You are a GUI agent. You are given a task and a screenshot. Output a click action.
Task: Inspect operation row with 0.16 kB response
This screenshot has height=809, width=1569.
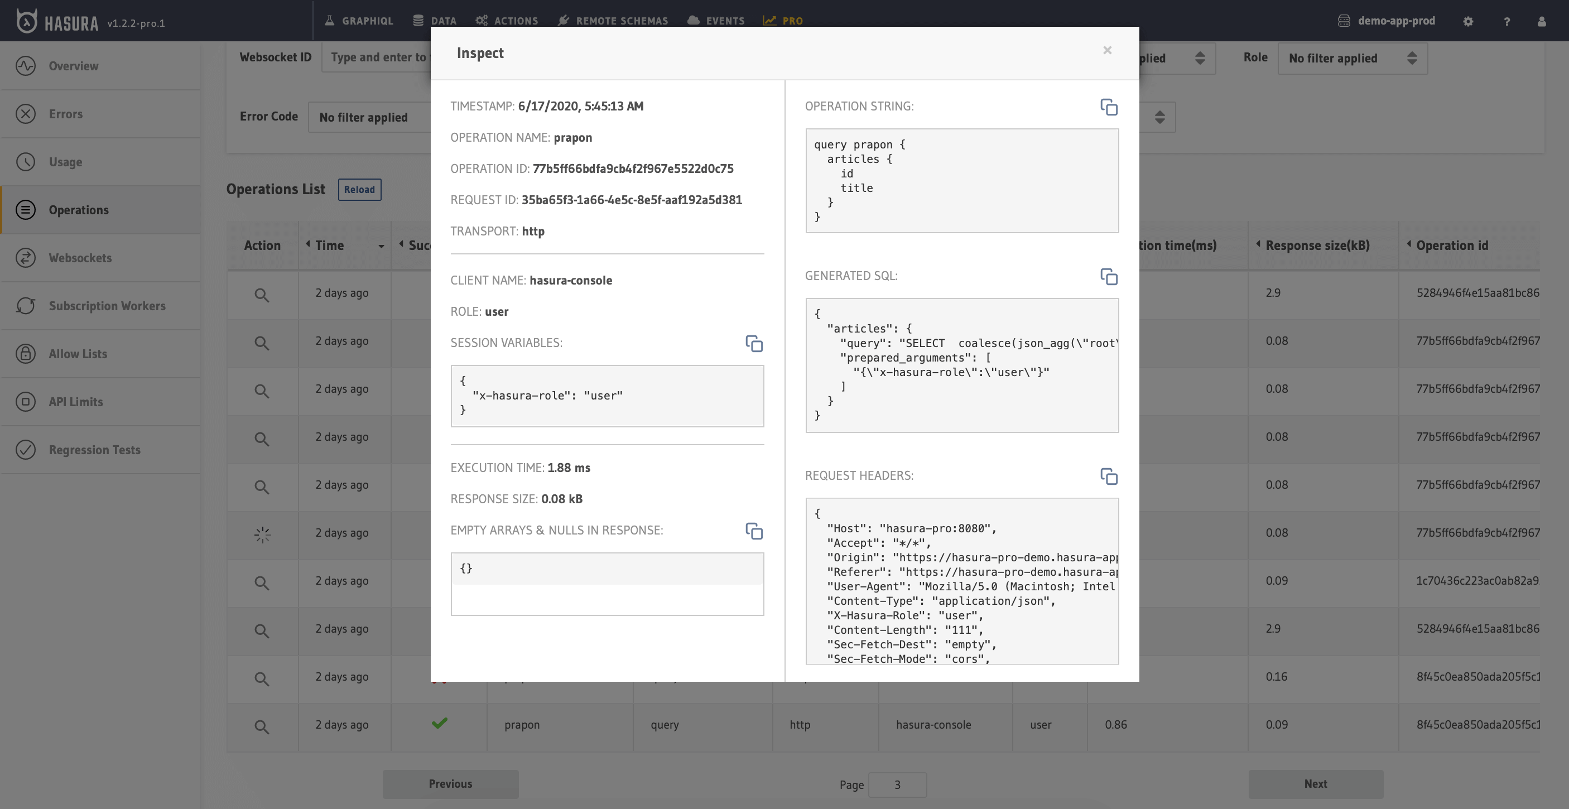tap(262, 678)
